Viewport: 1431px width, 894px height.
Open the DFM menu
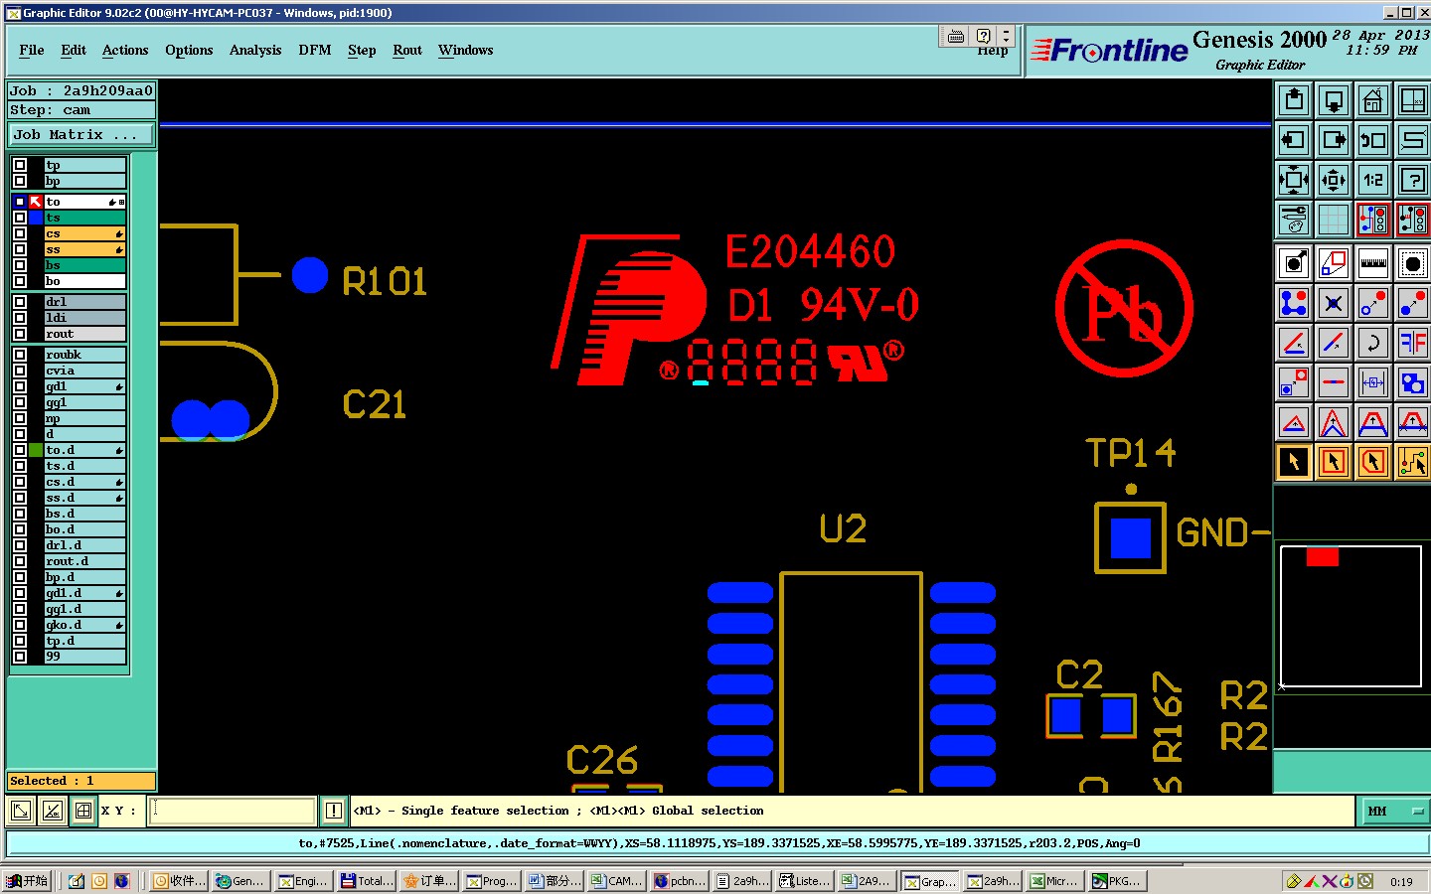pos(315,50)
